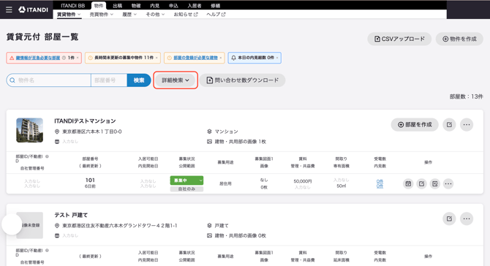
Task: Click 部屋を作成 for ITANDIテストマンション
Action: (415, 124)
